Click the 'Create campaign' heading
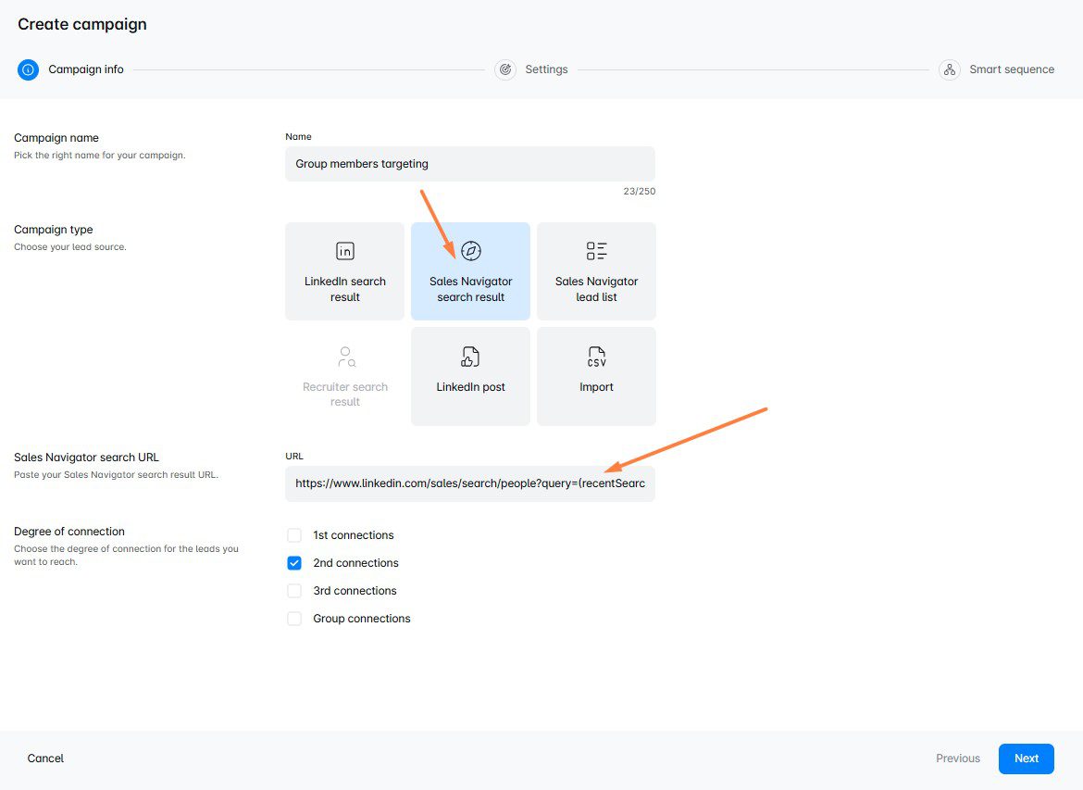Screen dimensions: 1083x790 tap(82, 24)
